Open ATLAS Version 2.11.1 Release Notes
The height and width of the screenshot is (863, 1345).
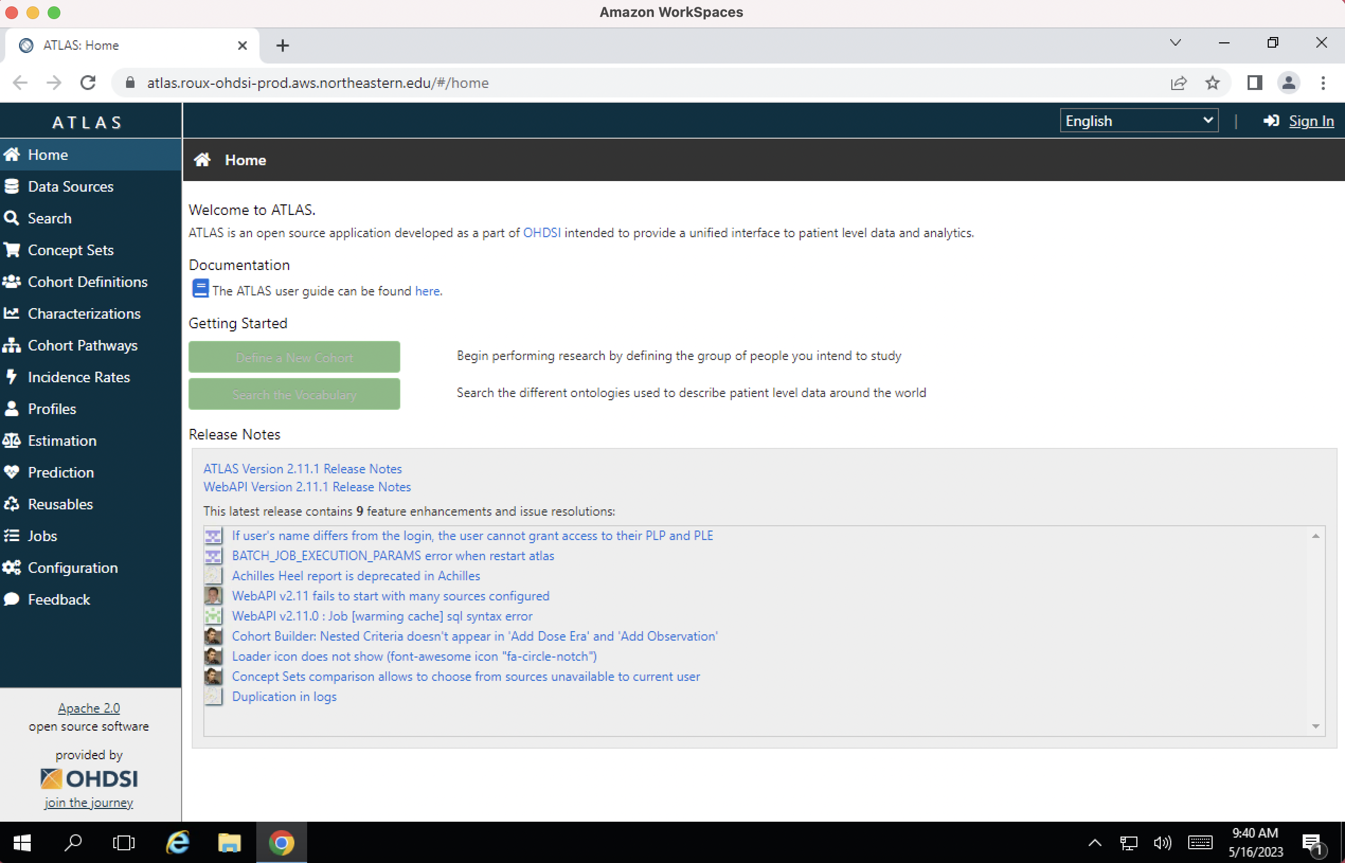303,469
